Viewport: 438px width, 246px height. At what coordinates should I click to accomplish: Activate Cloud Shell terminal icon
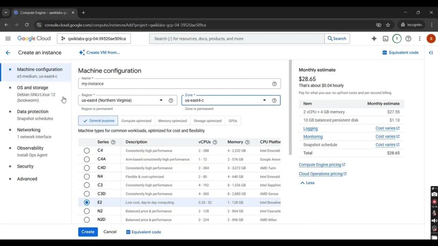point(385,38)
